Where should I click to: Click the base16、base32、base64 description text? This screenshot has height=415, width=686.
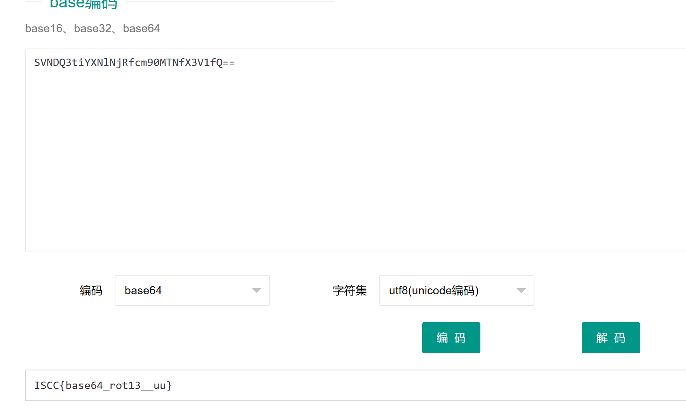click(92, 28)
